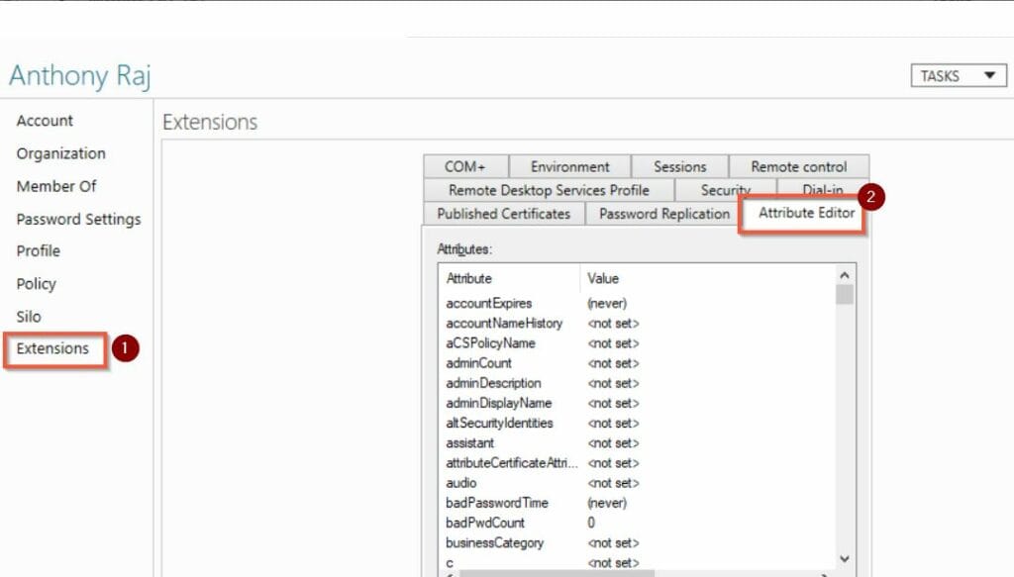Select the aCSPolicyName attribute

click(x=637, y=343)
